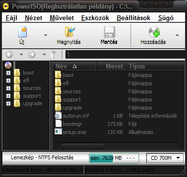Select the autorun.inf file name
This screenshot has height=177, width=187.
tap(76, 116)
